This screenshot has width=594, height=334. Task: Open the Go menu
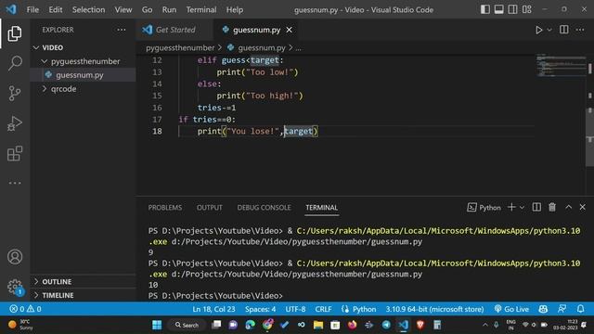tap(147, 10)
